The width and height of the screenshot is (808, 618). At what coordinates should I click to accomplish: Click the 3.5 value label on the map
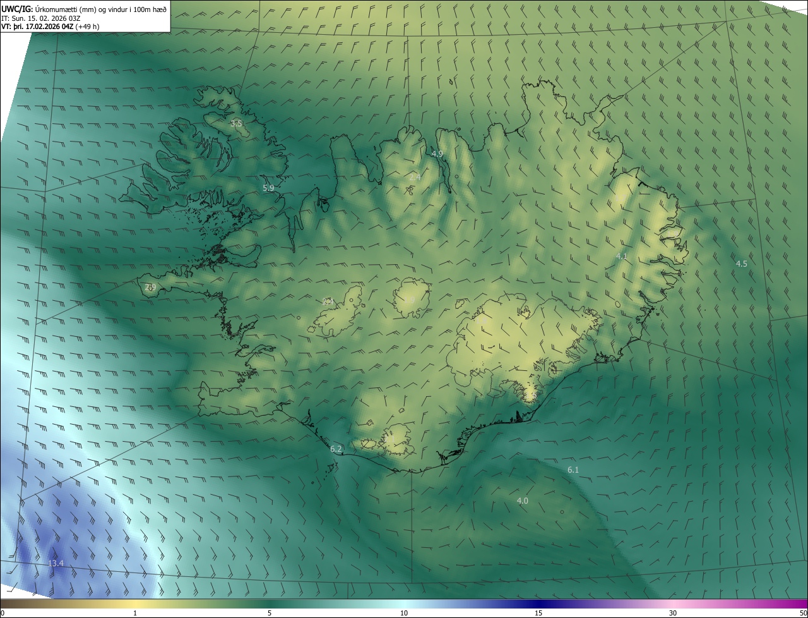[x=236, y=123]
